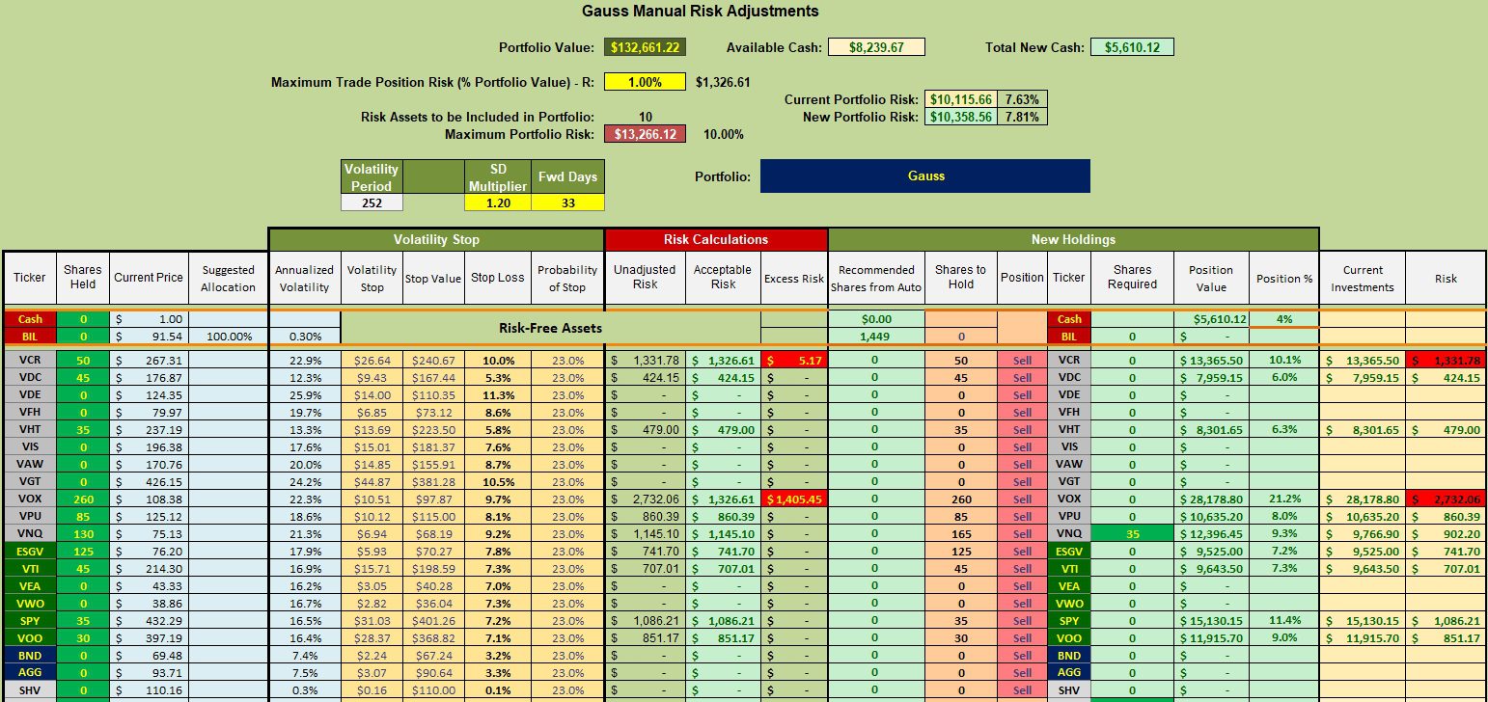Click the VIS annualized volatility 17.6%
Screen dimensions: 1488x702
tap(304, 446)
